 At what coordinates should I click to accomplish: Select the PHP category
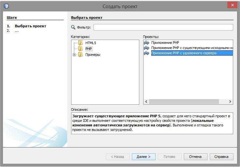click(x=89, y=49)
